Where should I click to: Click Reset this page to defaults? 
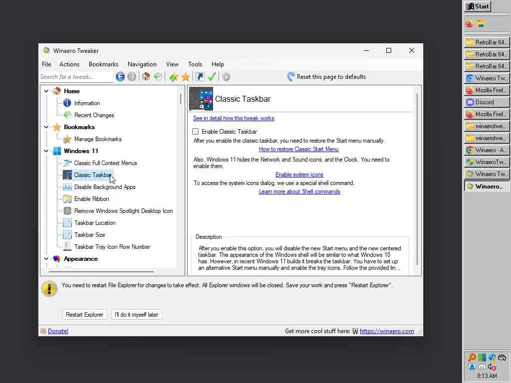click(x=326, y=77)
